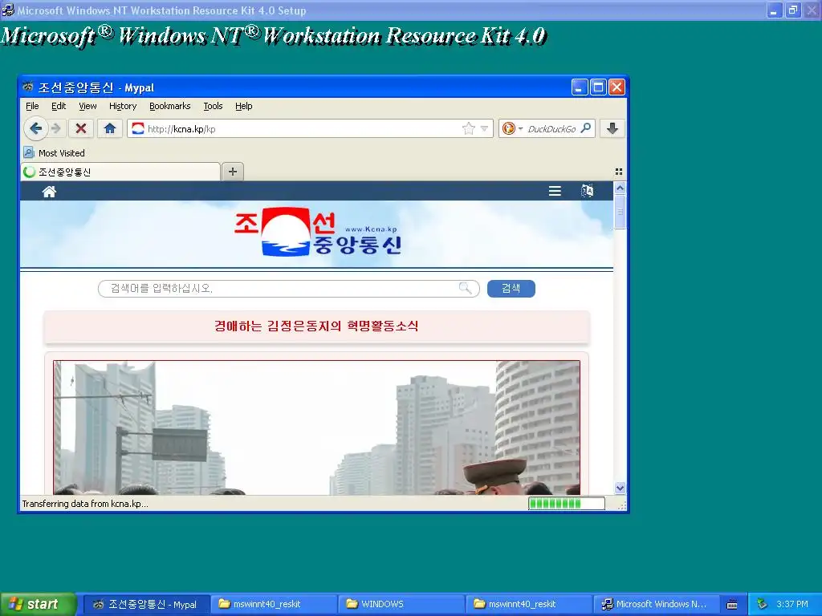Image resolution: width=822 pixels, height=616 pixels.
Task: Open the browser home page button
Action: (109, 128)
